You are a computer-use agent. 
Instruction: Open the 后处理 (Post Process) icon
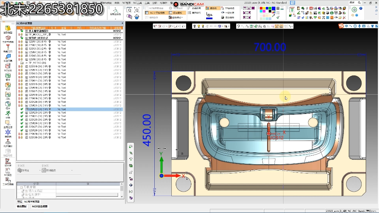pyautogui.click(x=7, y=162)
